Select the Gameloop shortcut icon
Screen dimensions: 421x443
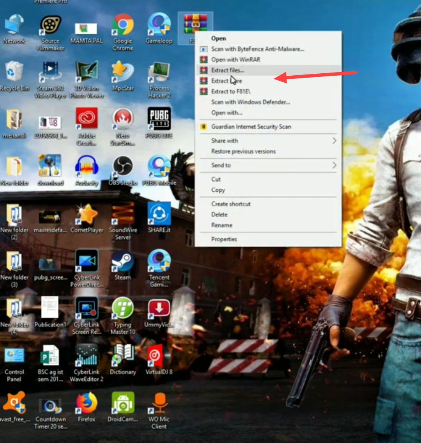pos(159,29)
